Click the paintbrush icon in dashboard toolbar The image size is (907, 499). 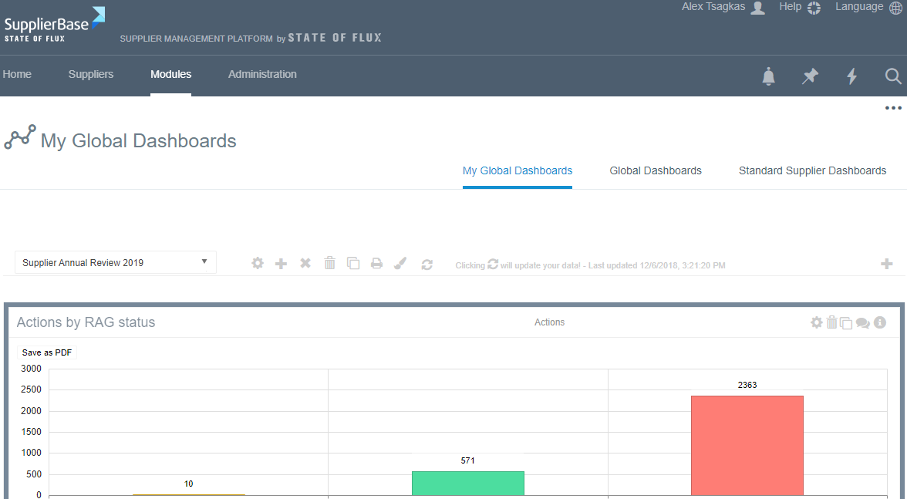pos(400,264)
